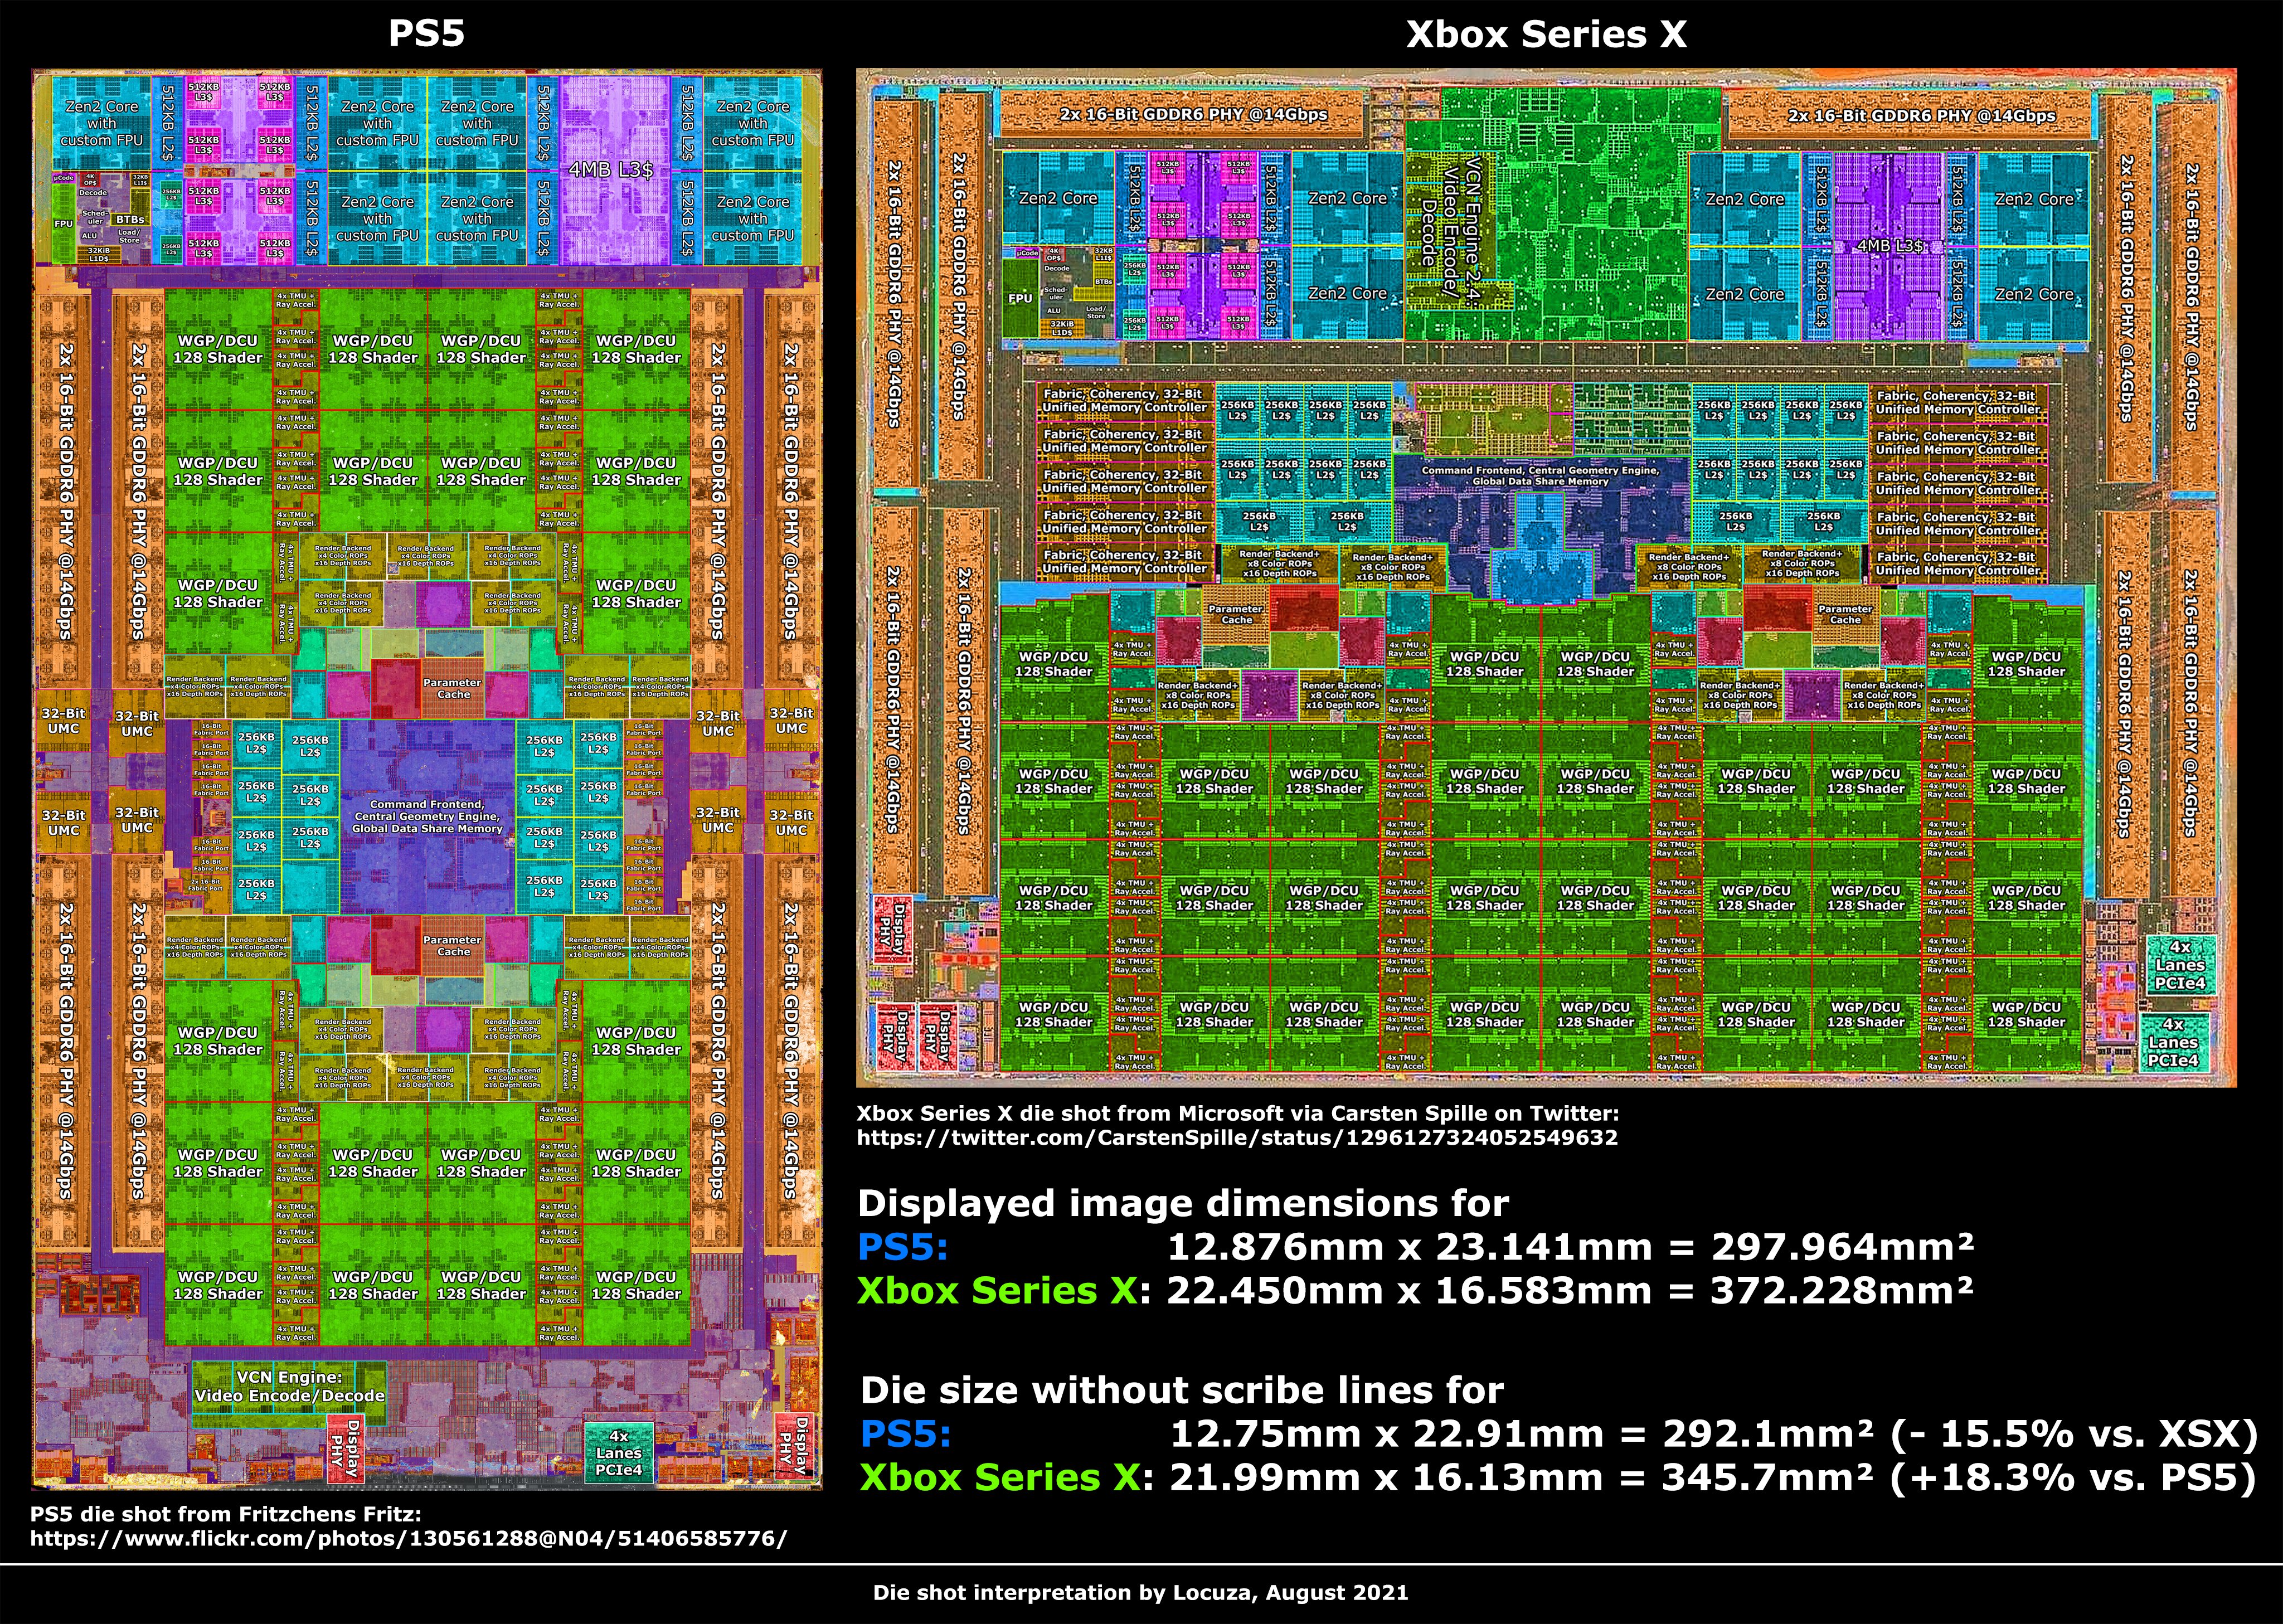Click '(+18.3% vs. PS5)' comparison text
This screenshot has height=1624, width=2283.
2073,1477
